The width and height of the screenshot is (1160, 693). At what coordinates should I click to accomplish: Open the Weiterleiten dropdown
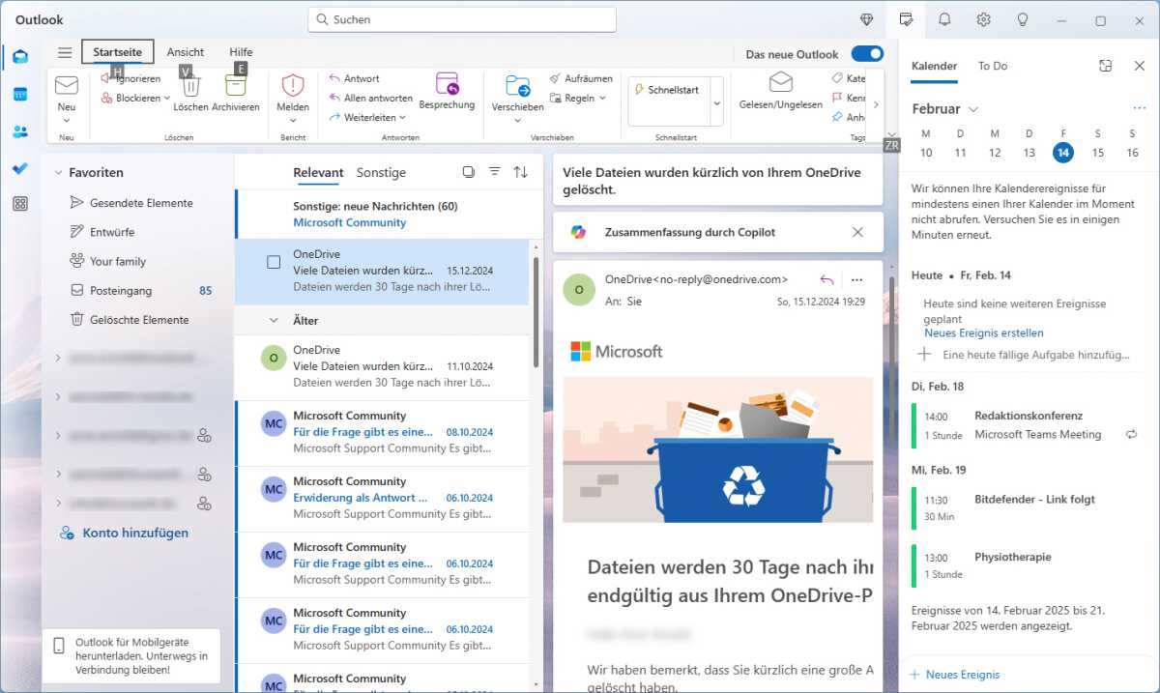tap(402, 117)
